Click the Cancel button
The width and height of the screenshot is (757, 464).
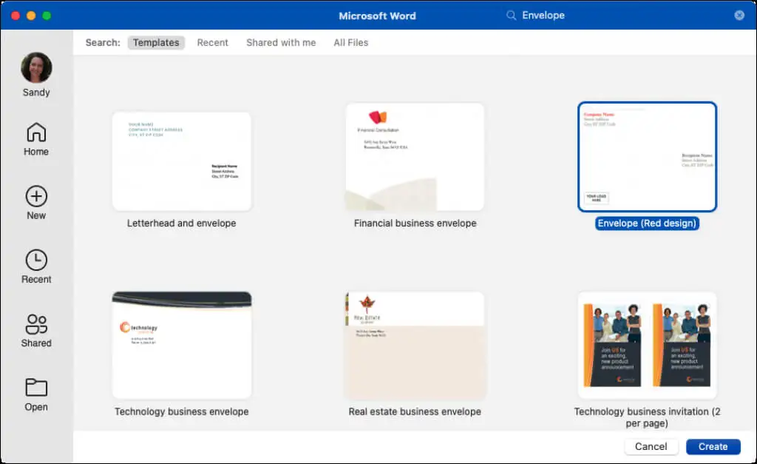[x=651, y=446]
